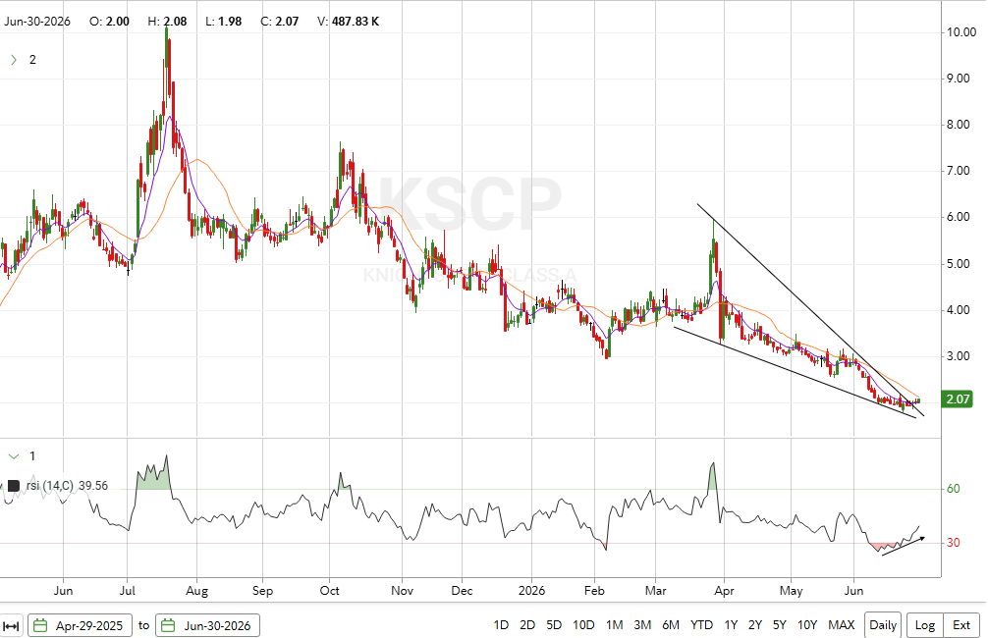Select the 1M range
Viewport: 988px width, 638px height.
[x=615, y=625]
